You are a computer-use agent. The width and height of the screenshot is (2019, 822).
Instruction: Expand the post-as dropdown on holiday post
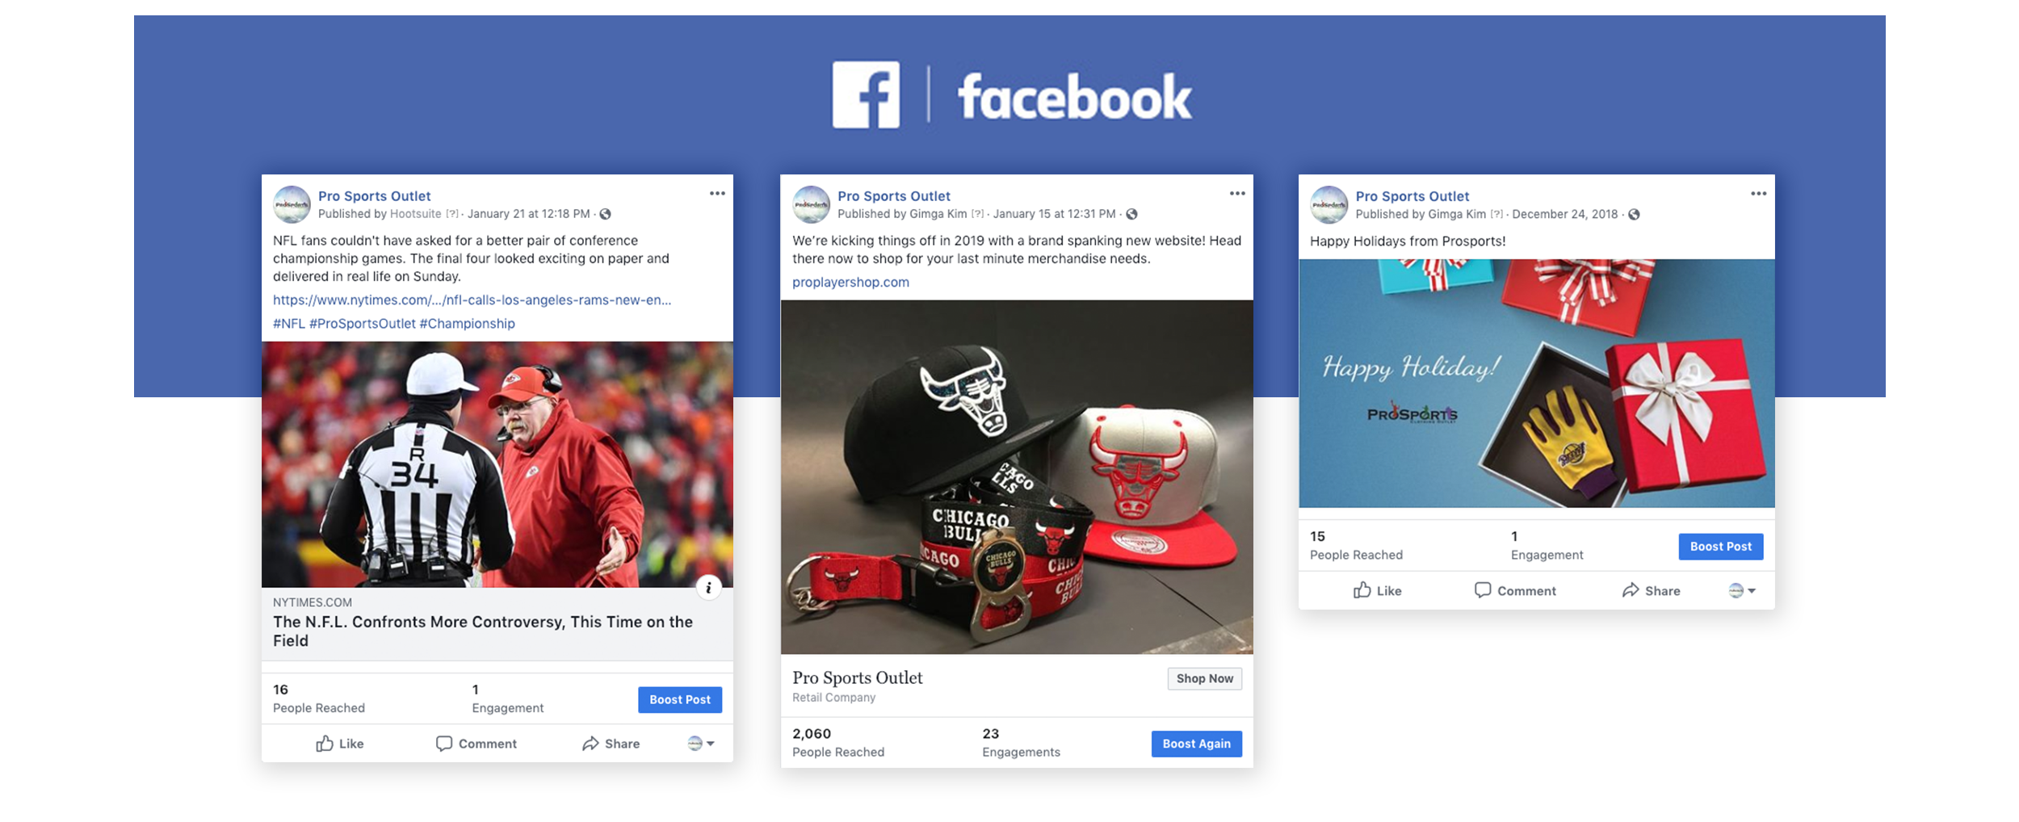point(1741,590)
